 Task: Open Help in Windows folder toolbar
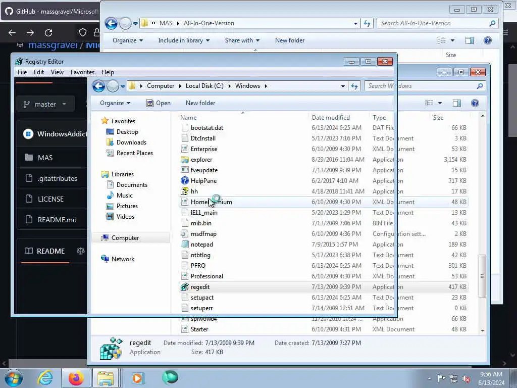pyautogui.click(x=475, y=103)
